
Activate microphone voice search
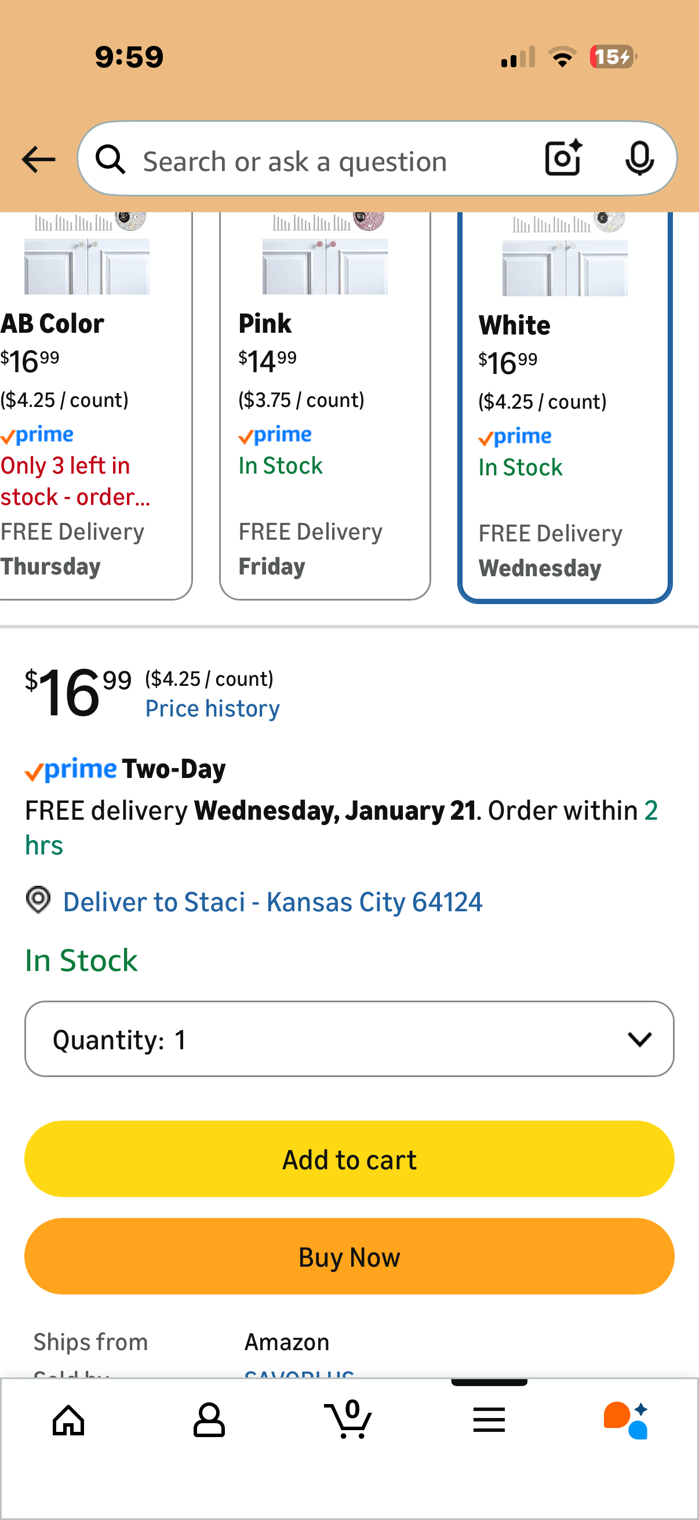639,158
